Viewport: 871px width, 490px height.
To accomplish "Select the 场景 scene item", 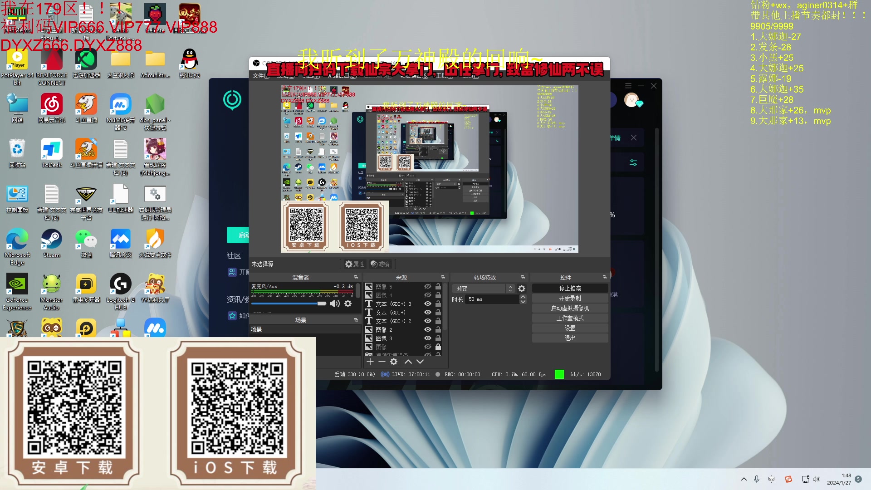I will pos(305,329).
